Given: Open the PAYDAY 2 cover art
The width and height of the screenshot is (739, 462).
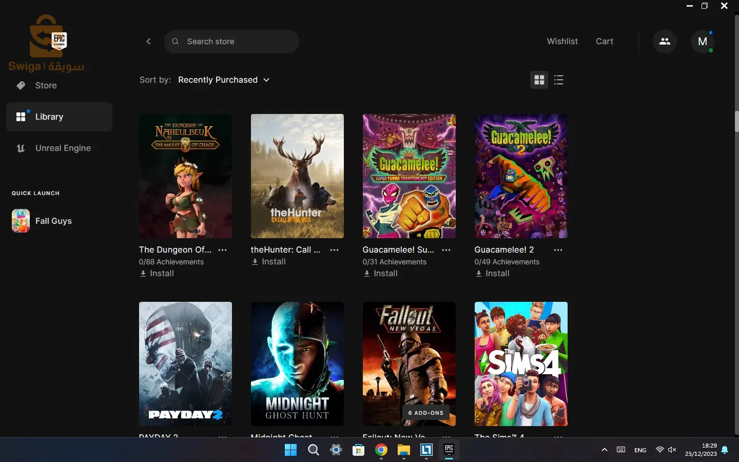Looking at the screenshot, I should [x=185, y=364].
